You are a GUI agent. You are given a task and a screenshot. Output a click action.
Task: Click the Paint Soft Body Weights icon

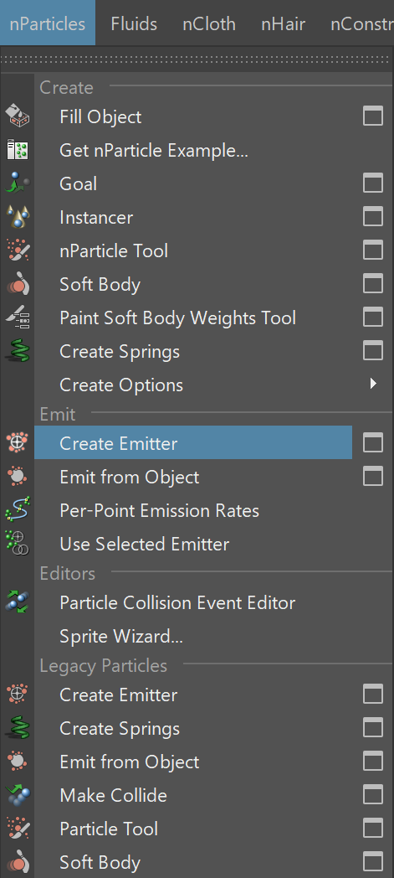click(18, 318)
